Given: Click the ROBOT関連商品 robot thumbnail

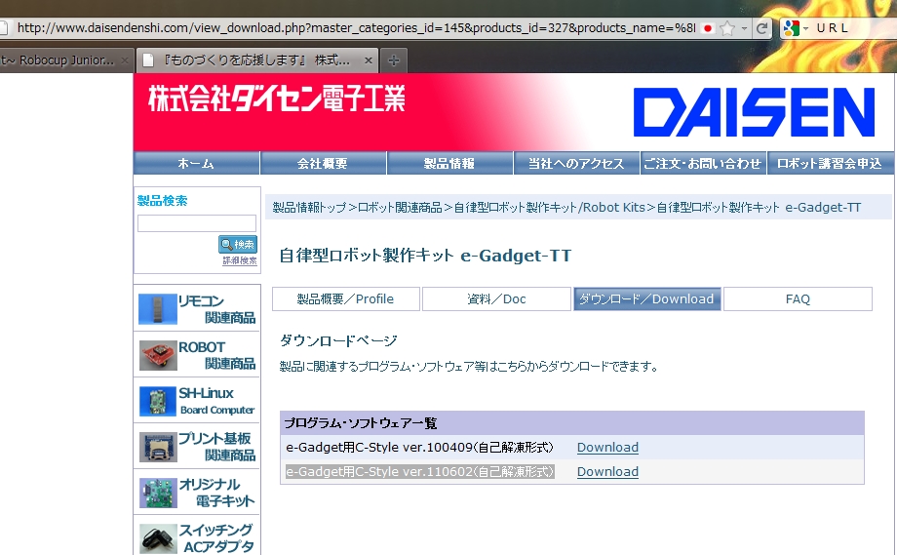Looking at the screenshot, I should [158, 355].
